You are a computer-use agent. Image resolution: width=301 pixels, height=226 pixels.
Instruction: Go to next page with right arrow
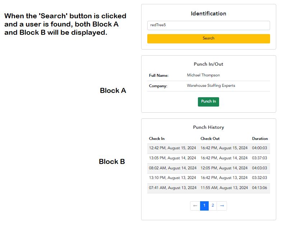(222, 206)
